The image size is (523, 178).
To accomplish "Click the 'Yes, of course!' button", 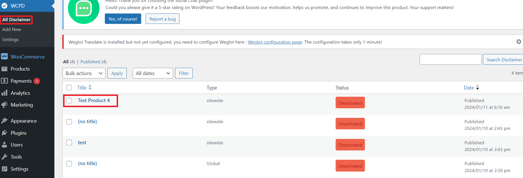I will 123,19.
